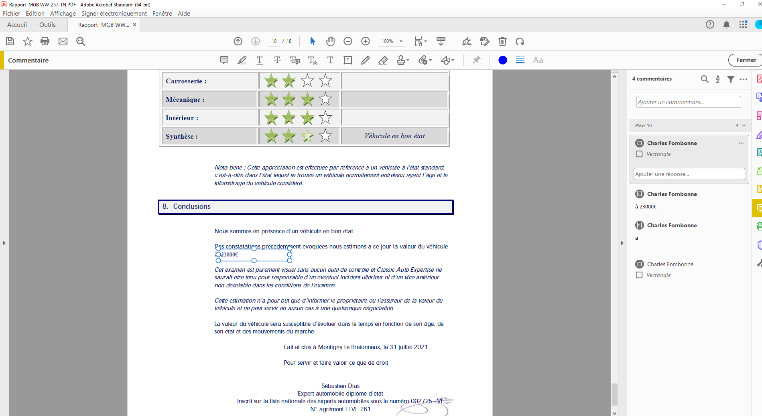Rotate the page clockwise
The image size is (762, 416).
pos(520,41)
